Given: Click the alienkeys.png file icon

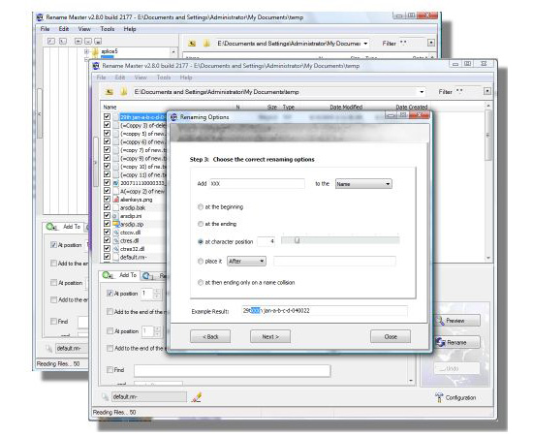Looking at the screenshot, I should coord(116,200).
